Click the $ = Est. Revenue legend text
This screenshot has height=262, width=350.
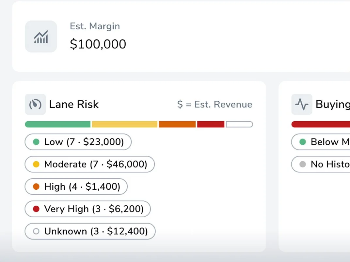pyautogui.click(x=215, y=104)
